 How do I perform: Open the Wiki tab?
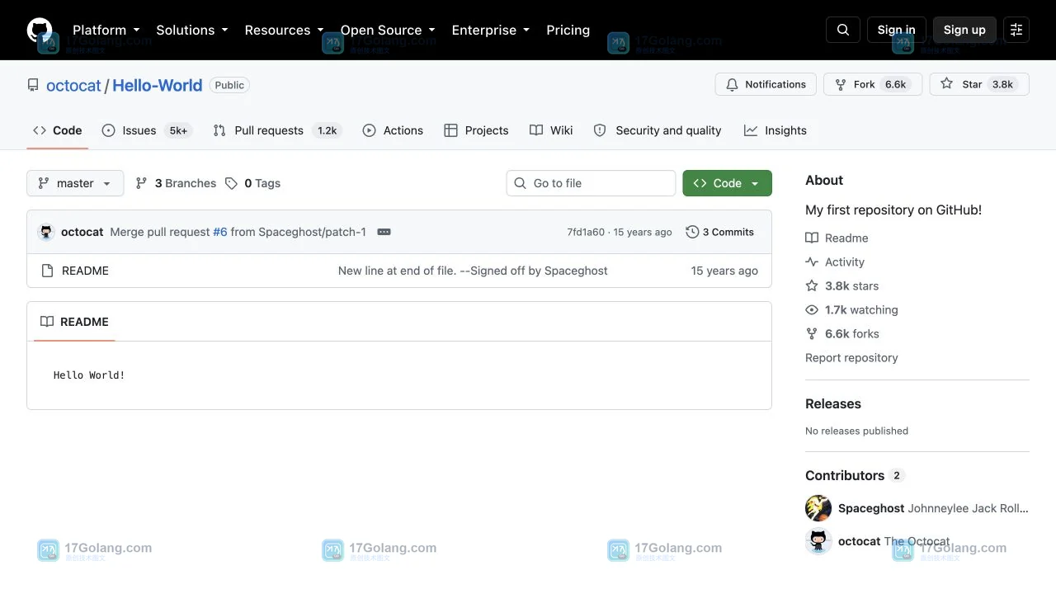(551, 130)
